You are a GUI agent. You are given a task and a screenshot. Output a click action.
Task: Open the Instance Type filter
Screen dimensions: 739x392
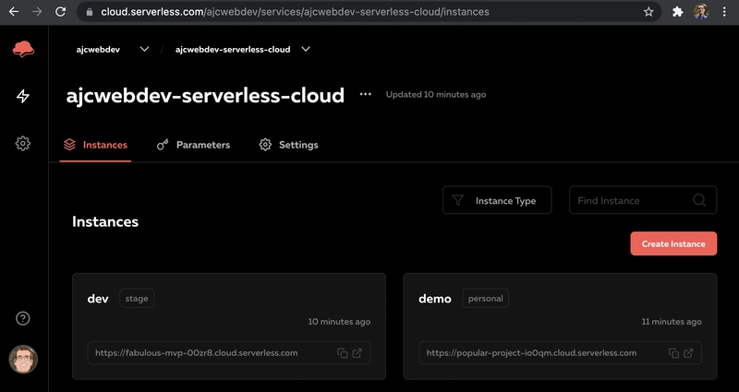[497, 200]
